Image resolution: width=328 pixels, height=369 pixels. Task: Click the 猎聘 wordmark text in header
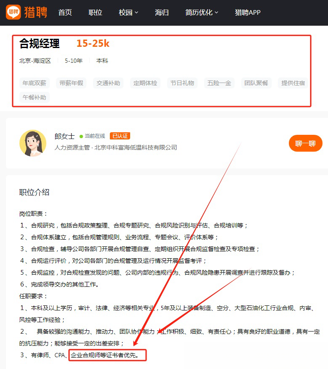click(x=35, y=12)
